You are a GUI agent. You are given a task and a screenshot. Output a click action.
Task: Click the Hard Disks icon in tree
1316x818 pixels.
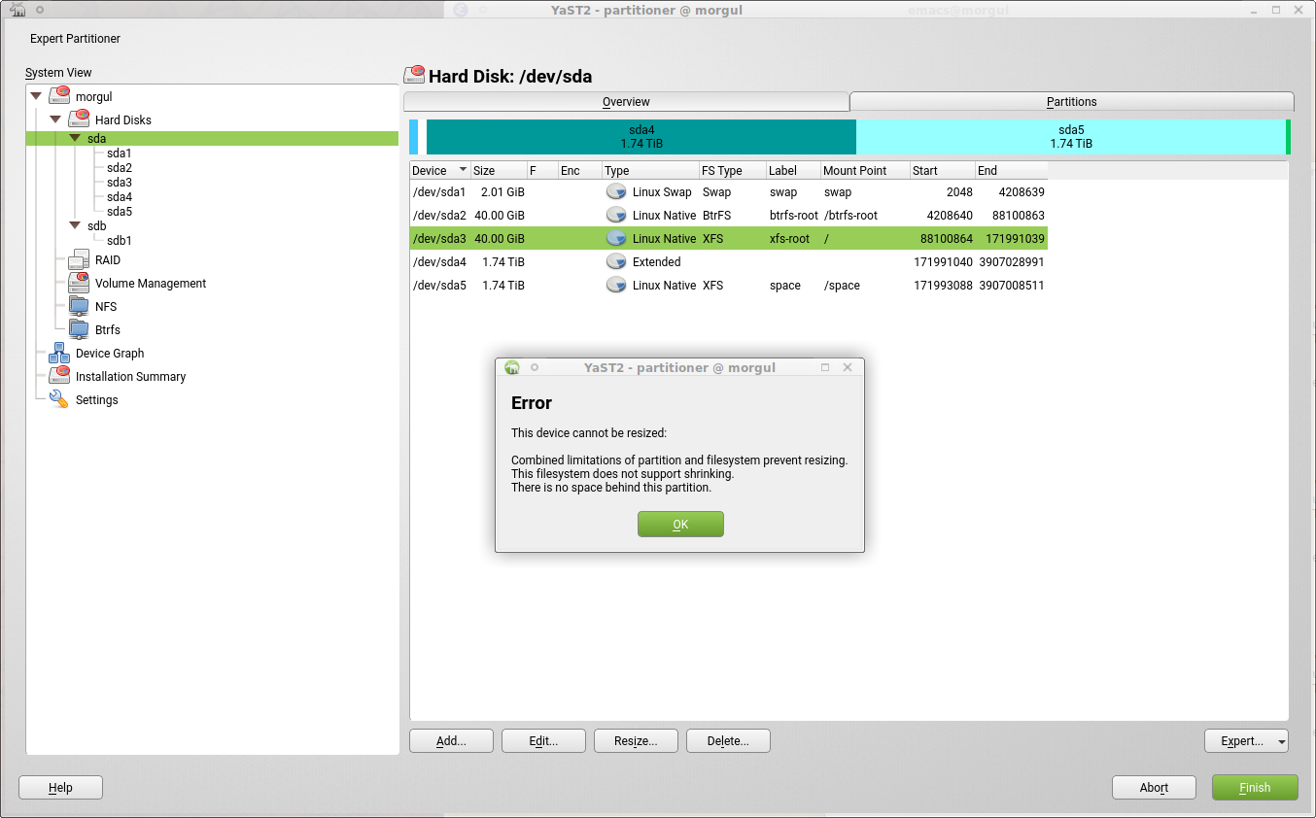(79, 120)
